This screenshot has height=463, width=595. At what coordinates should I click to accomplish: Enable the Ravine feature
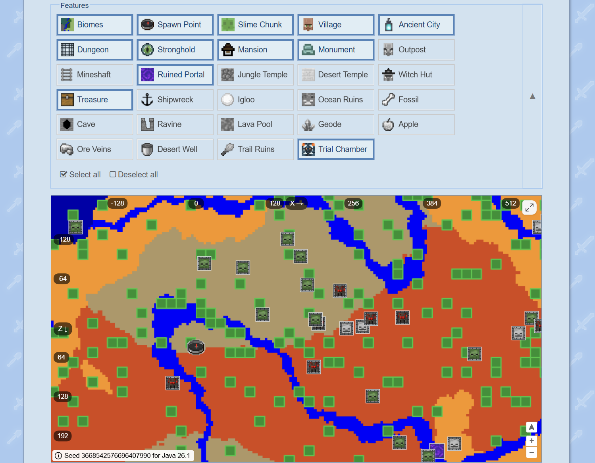click(175, 124)
